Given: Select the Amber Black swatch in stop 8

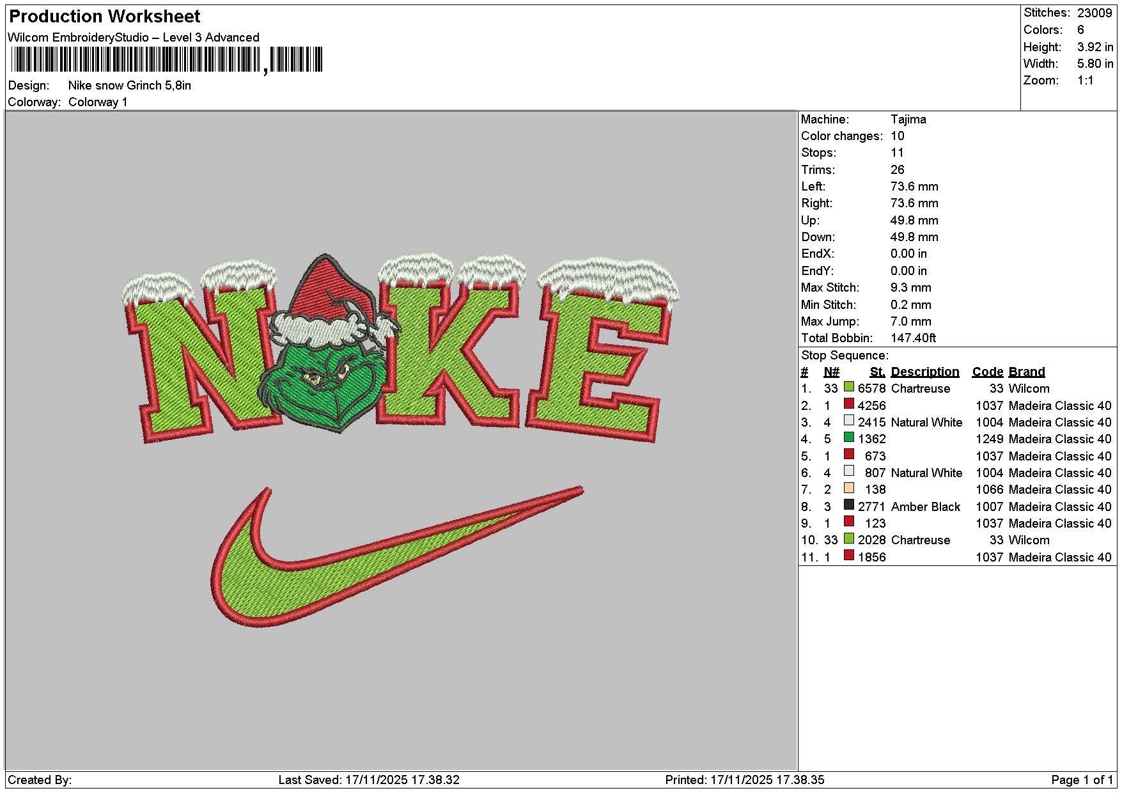Looking at the screenshot, I should [x=848, y=505].
